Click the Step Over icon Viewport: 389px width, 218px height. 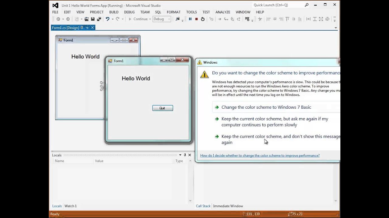[232, 19]
